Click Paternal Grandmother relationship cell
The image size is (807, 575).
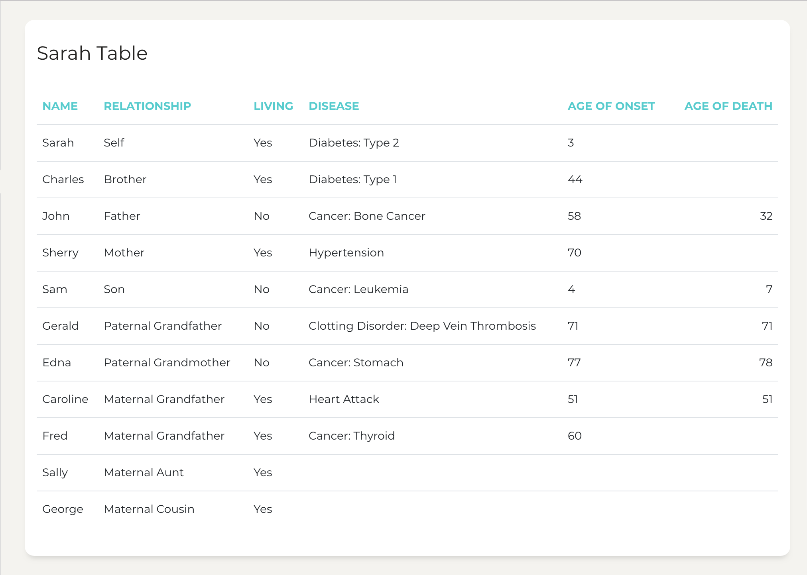tap(167, 362)
